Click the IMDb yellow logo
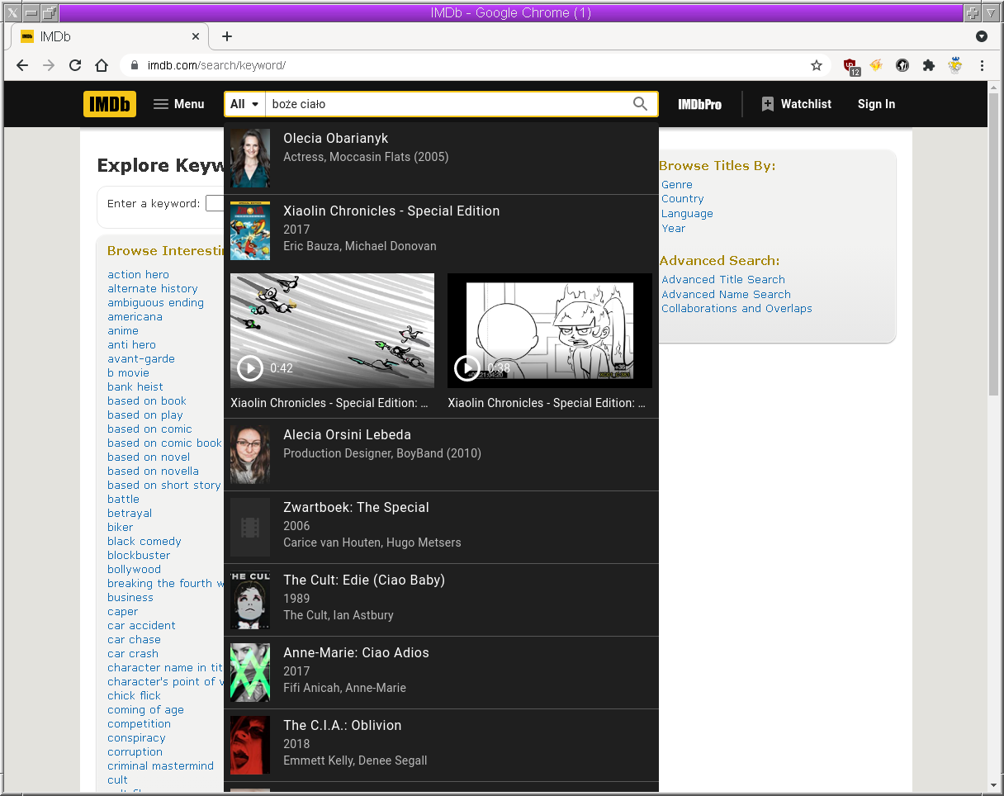This screenshot has width=1004, height=796. [110, 104]
